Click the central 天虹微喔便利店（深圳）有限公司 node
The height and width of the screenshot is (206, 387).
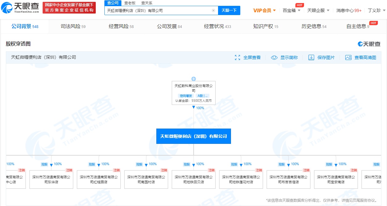(x=194, y=136)
